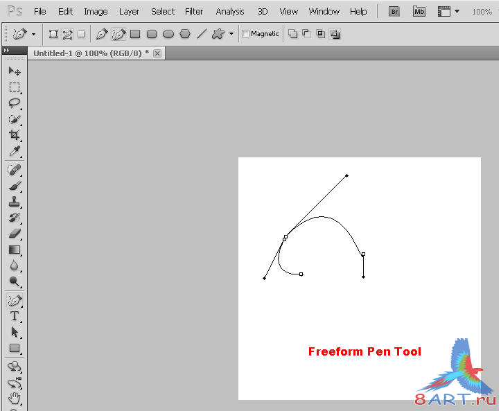Select the Eyedropper tool
501x411 pixels.
(x=15, y=151)
